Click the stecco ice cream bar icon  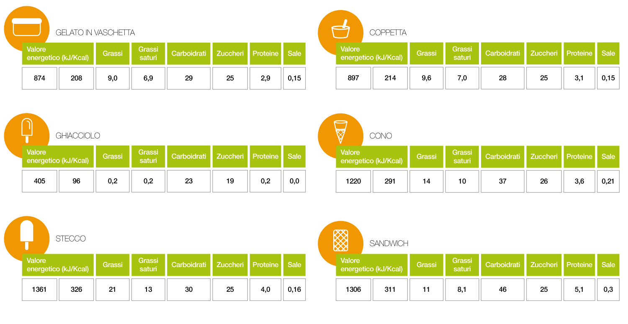pos(27,234)
